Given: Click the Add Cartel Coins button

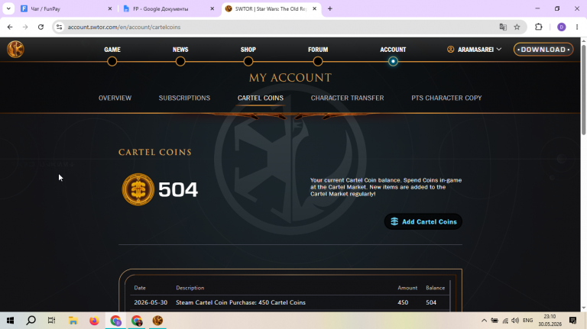Looking at the screenshot, I should point(423,221).
